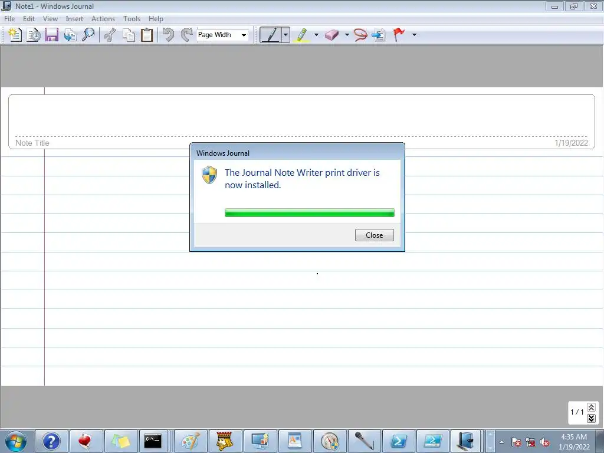Click the red Flag tool icon

pyautogui.click(x=399, y=35)
